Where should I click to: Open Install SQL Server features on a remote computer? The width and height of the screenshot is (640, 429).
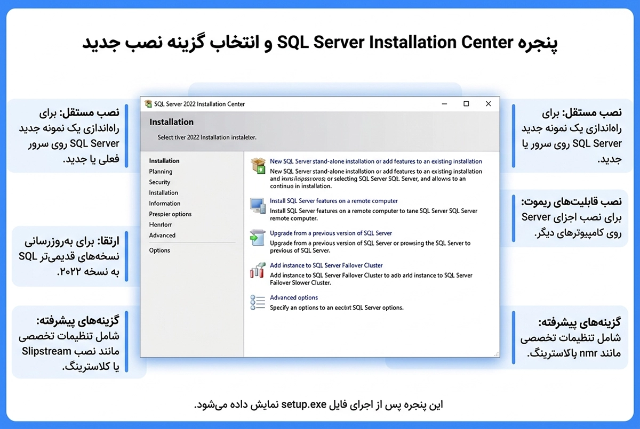334,201
